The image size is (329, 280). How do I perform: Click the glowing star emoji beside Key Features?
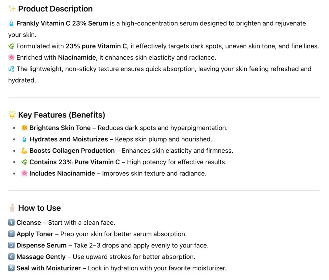12,115
